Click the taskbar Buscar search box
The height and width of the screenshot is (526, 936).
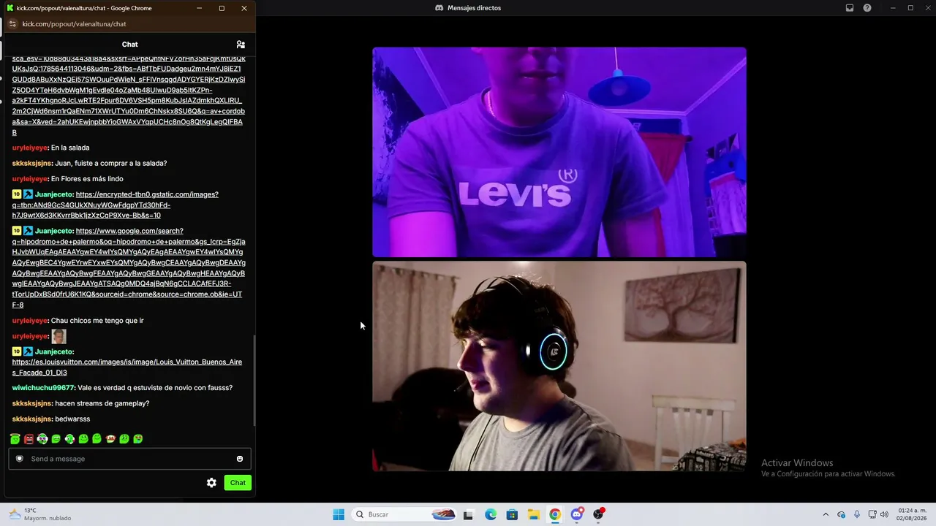click(404, 514)
